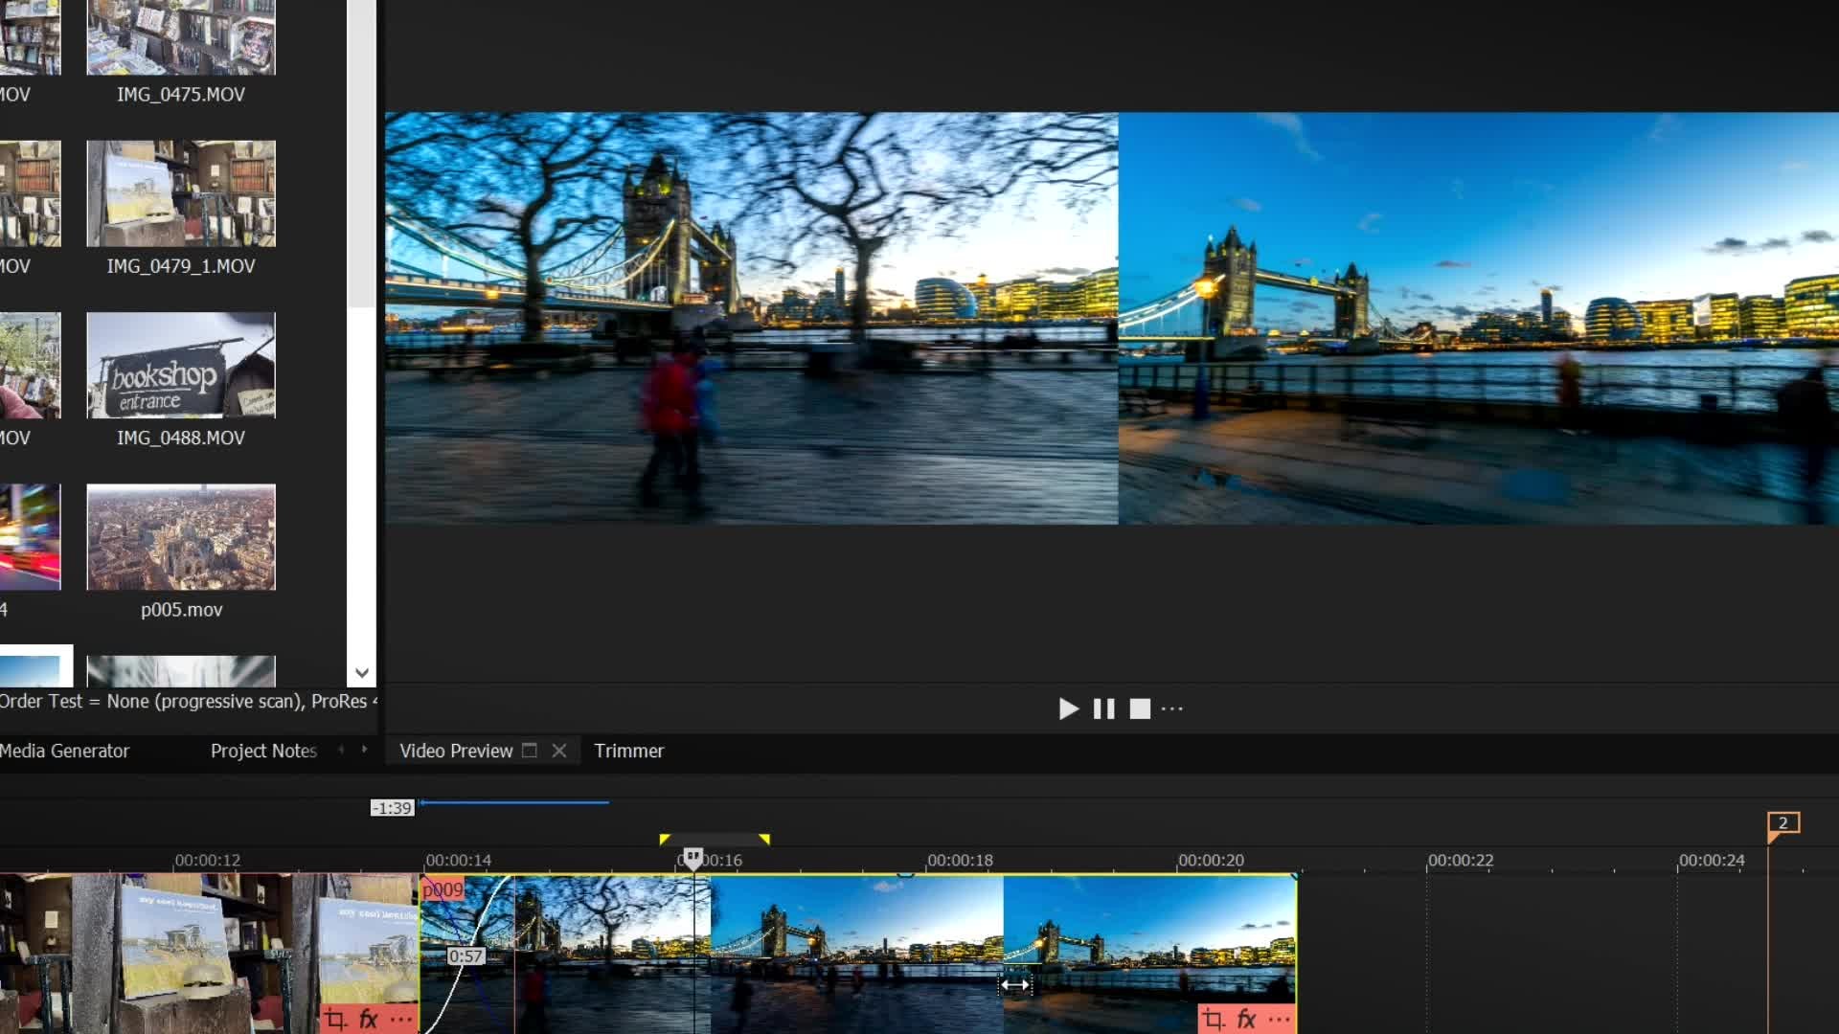Open the Tower Bridge clip's more-options ellipsis
The image size is (1839, 1034).
click(1279, 1019)
